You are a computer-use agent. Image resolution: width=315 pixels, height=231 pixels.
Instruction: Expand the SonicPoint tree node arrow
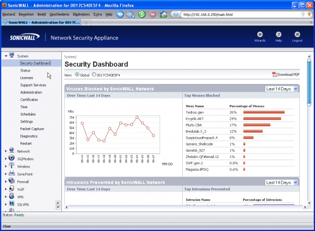[6, 174]
